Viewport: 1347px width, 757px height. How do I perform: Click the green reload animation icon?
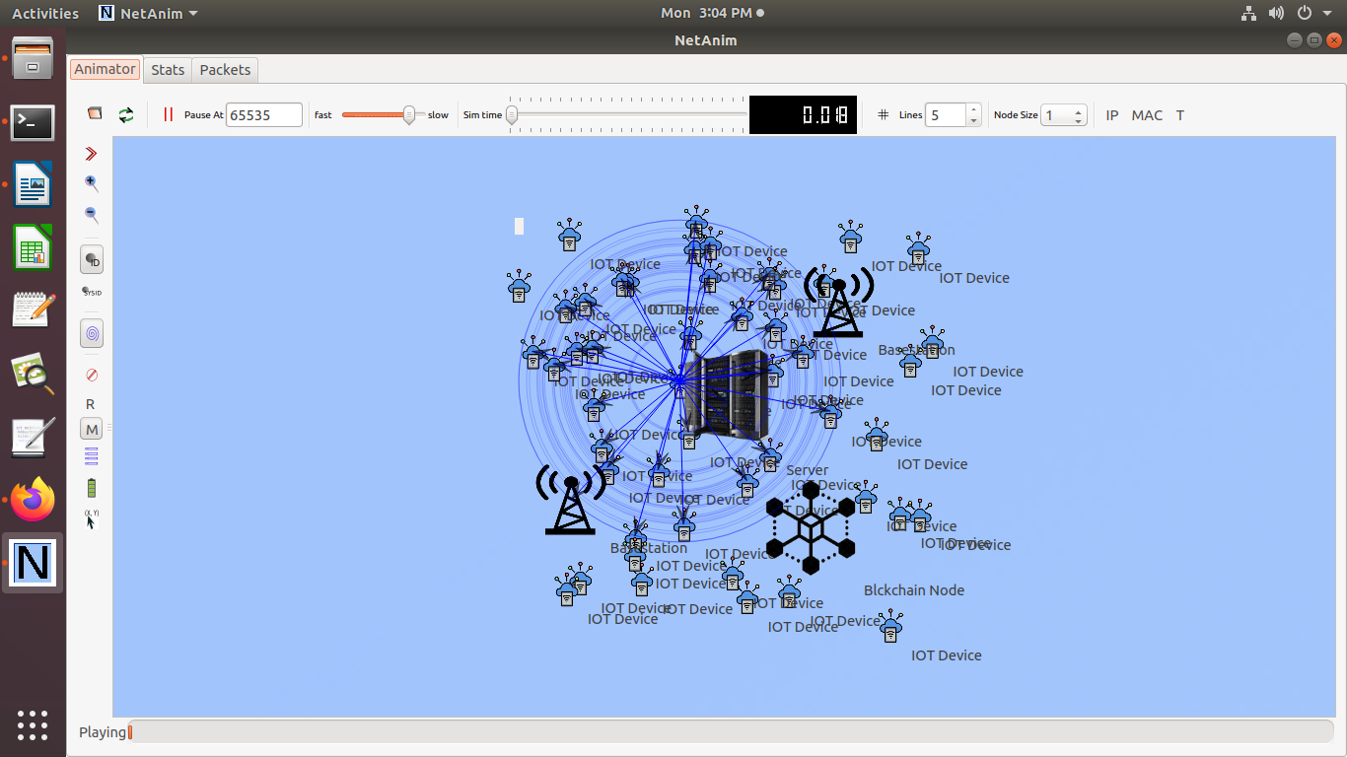click(x=126, y=115)
